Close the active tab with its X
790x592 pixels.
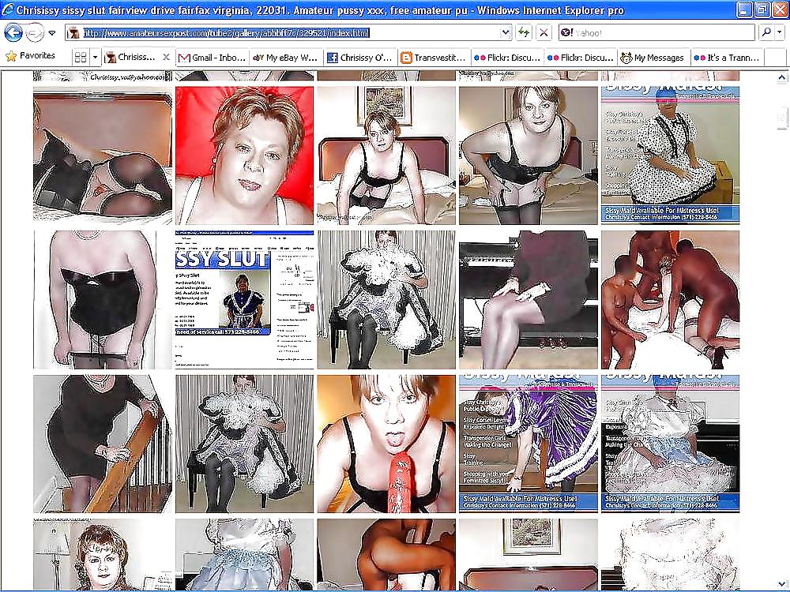click(x=166, y=58)
